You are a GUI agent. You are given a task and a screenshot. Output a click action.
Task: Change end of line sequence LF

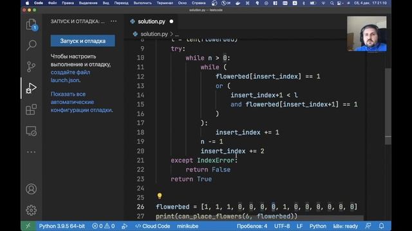299,226
